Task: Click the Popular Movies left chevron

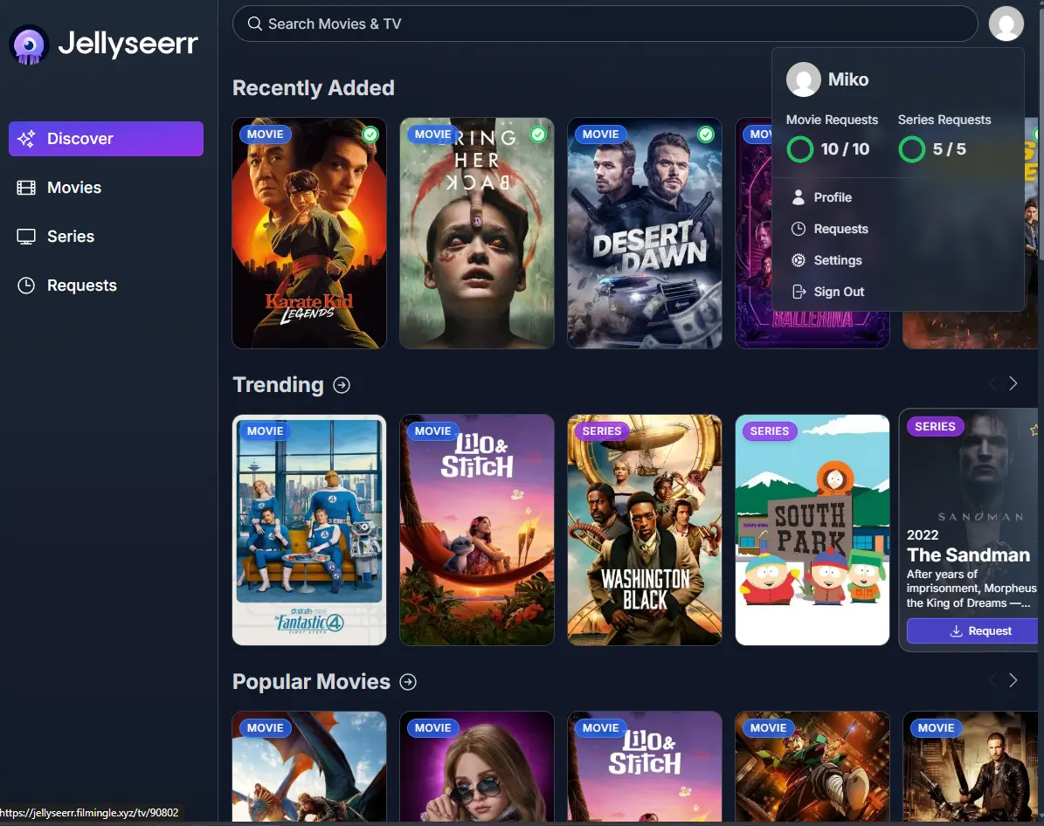Action: coord(992,680)
